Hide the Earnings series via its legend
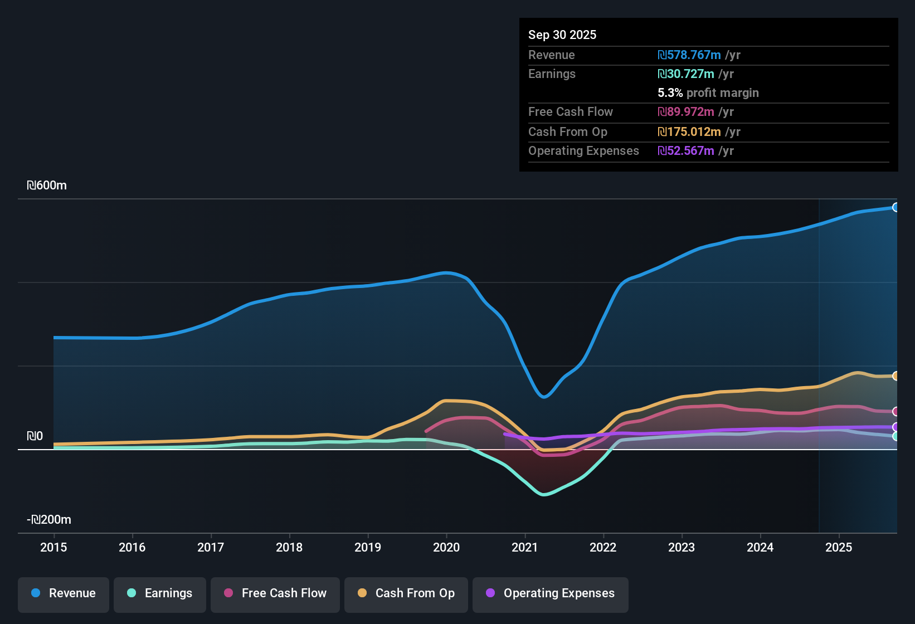The height and width of the screenshot is (624, 915). pyautogui.click(x=159, y=593)
